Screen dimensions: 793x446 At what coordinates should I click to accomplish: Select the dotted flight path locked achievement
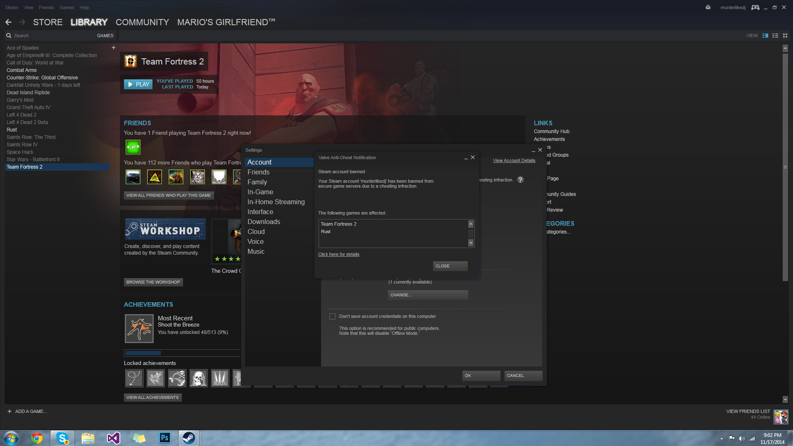point(134,378)
